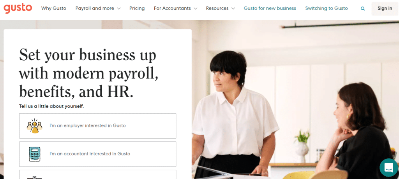
Task: Open the Payroll and more menu label
Action: [x=95, y=9]
